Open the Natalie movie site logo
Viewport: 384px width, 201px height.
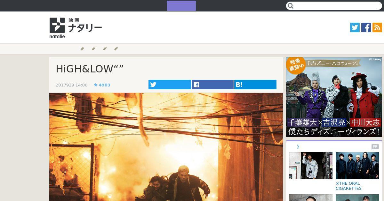(76, 28)
